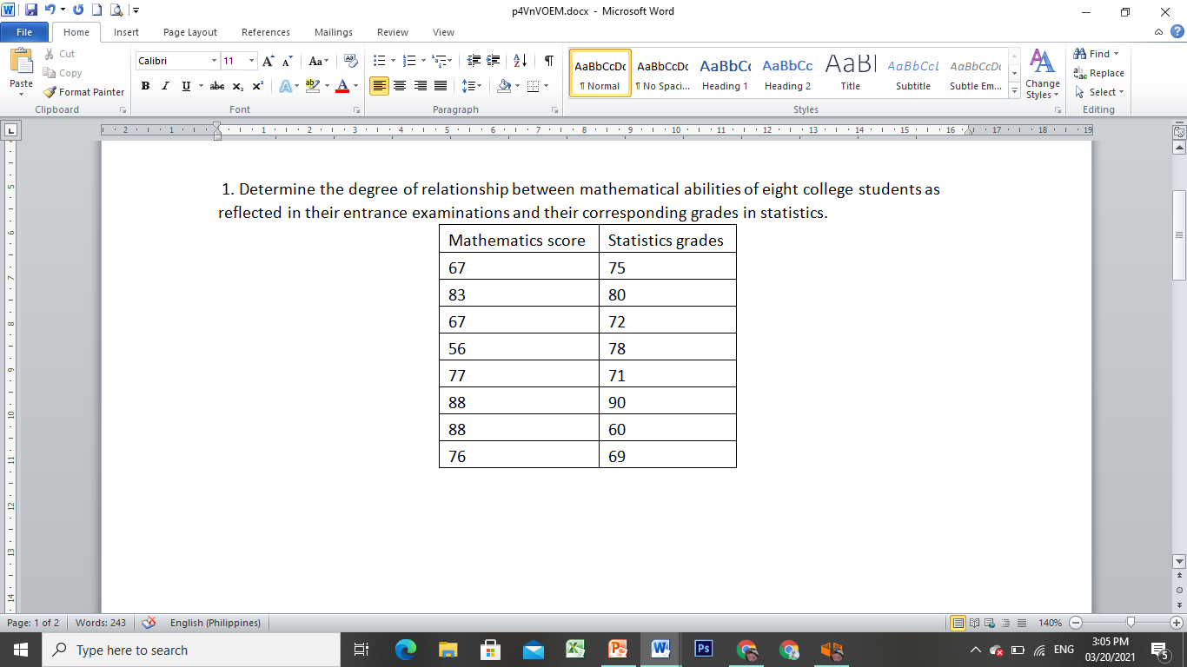Screen dimensions: 1187x667
Task: Toggle Justify alignment
Action: [x=441, y=86]
